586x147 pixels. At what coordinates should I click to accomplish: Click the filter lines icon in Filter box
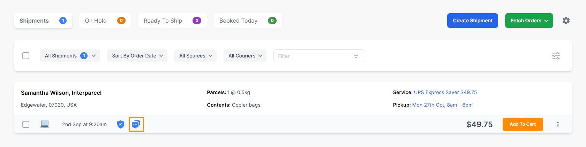356,56
